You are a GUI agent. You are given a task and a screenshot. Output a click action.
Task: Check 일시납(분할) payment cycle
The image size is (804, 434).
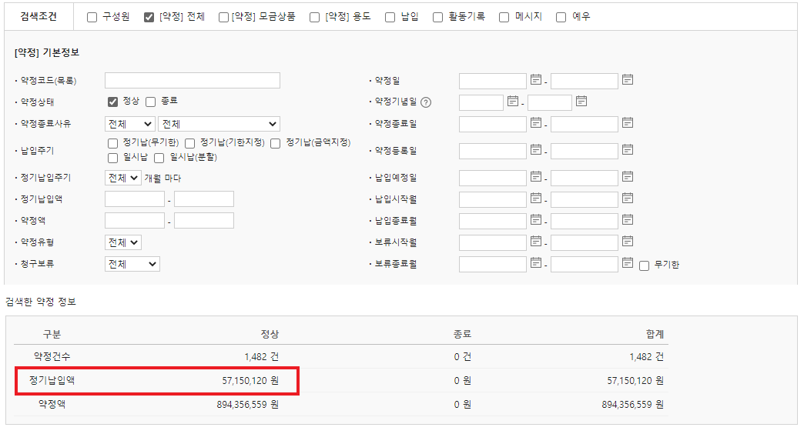pyautogui.click(x=159, y=158)
